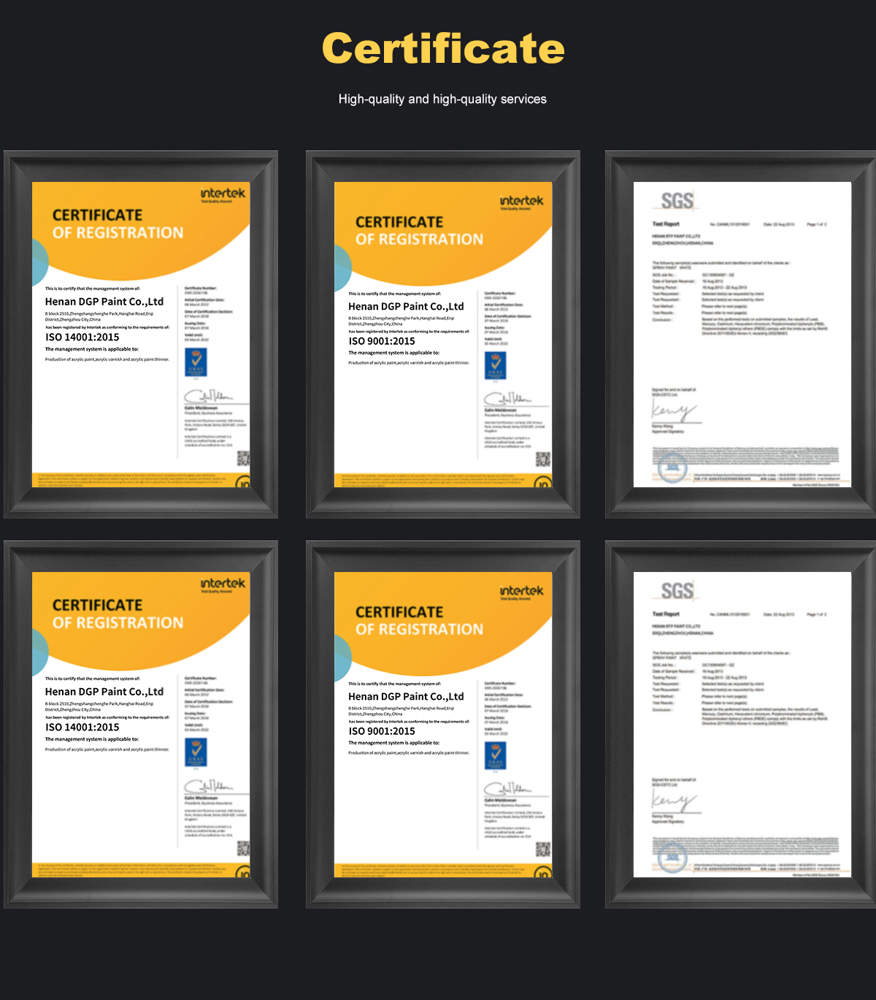Open the bottom-row ISO 9001:2015 framed certificate
Screen dimensions: 876x1000
click(x=443, y=725)
